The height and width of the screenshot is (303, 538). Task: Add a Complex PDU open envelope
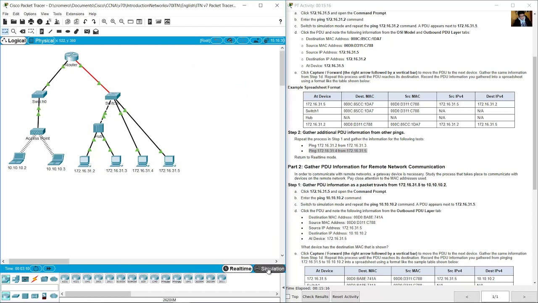pyautogui.click(x=96, y=31)
